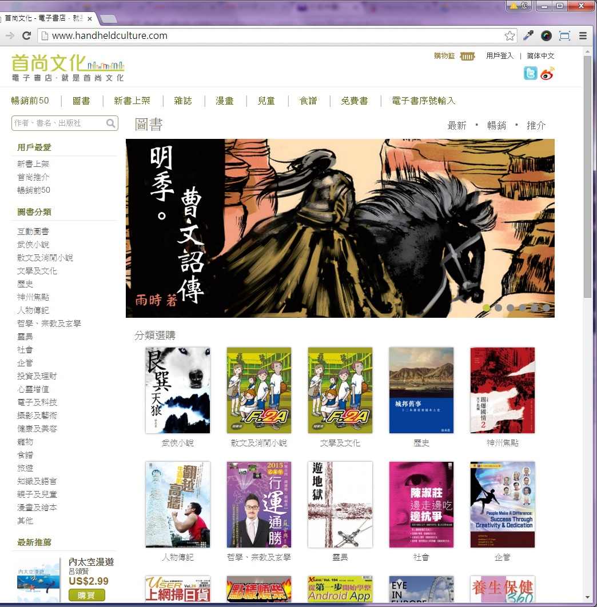597x607 pixels.
Task: Select the first green carousel dot
Action: (x=486, y=308)
